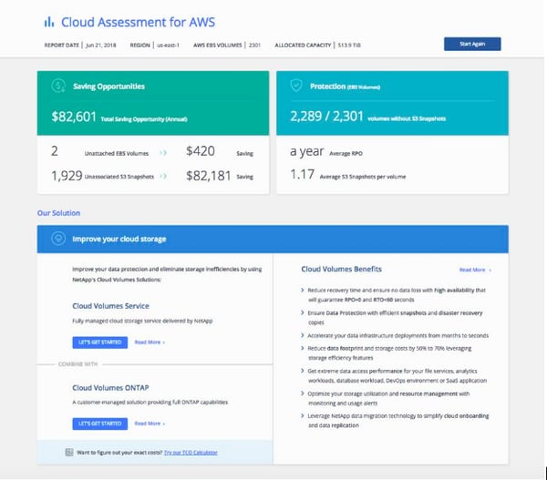Click Let's Get Started under Cloud Volumes Service

[x=98, y=342]
